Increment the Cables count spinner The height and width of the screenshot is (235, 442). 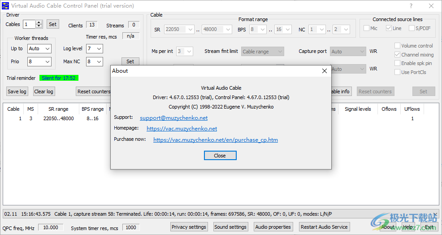coord(39,22)
